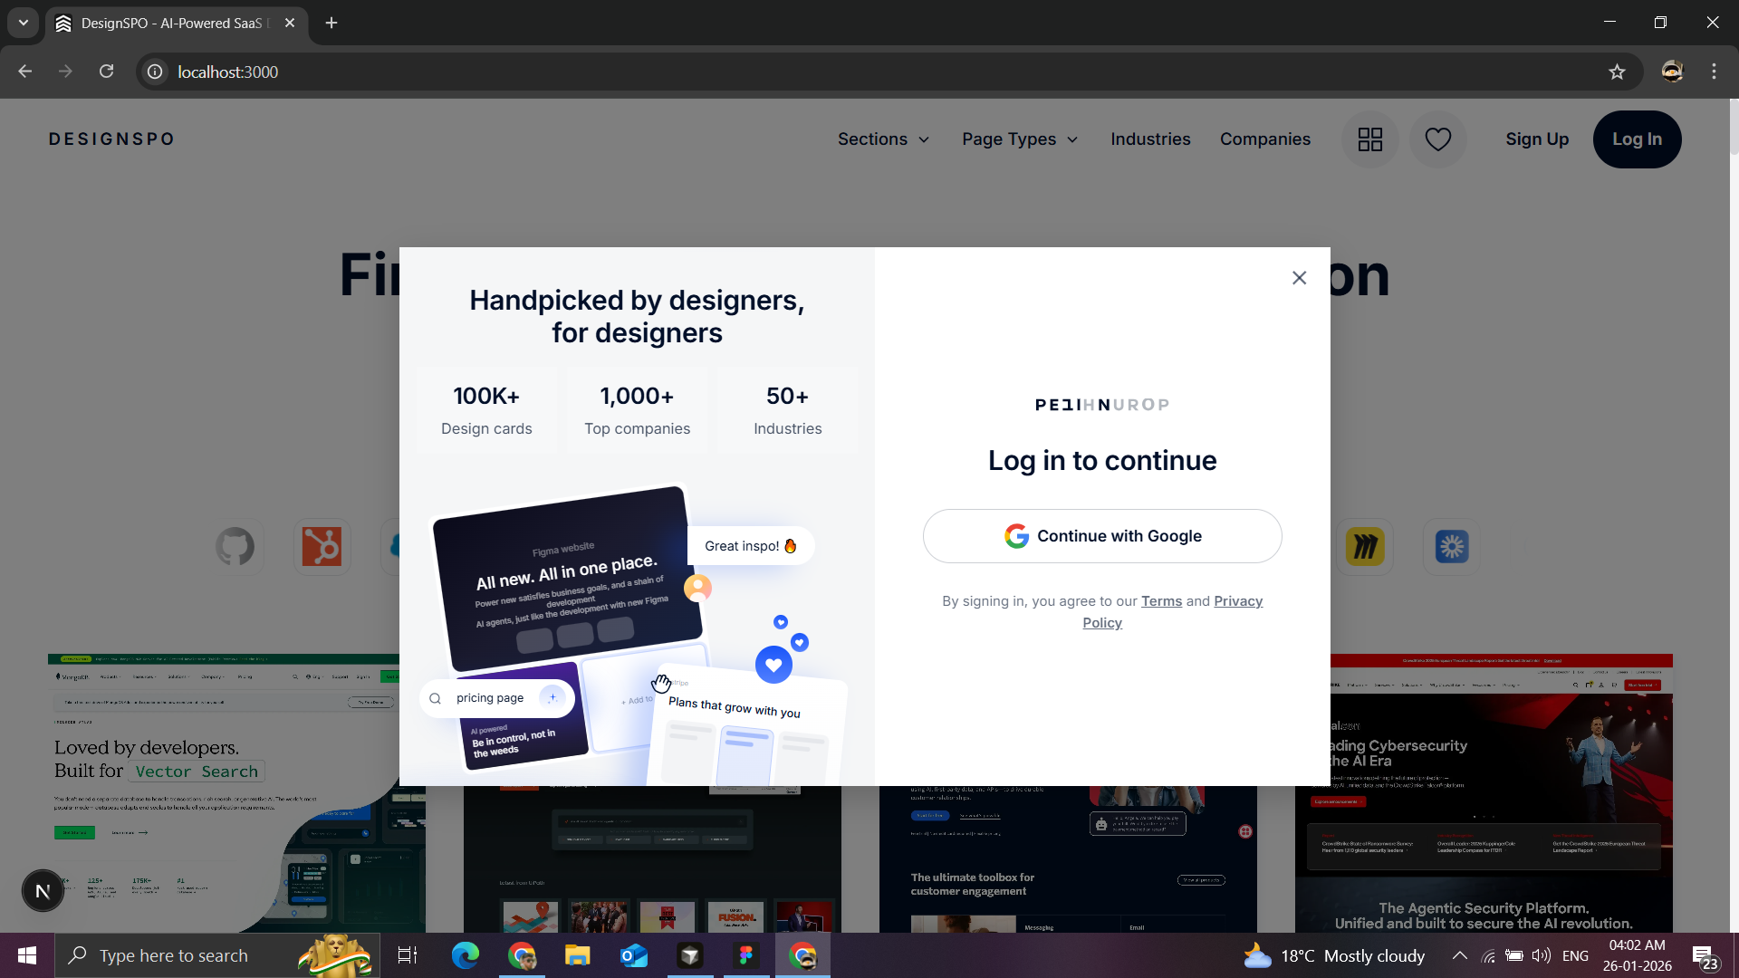
Task: Close the login modal with X icon
Action: pyautogui.click(x=1299, y=278)
